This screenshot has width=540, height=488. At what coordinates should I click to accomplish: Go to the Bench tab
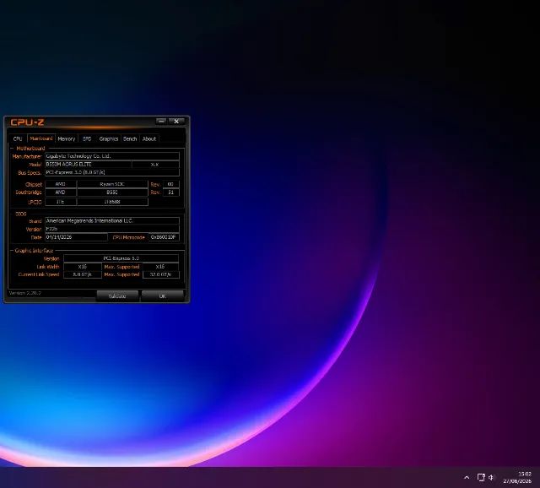[130, 138]
